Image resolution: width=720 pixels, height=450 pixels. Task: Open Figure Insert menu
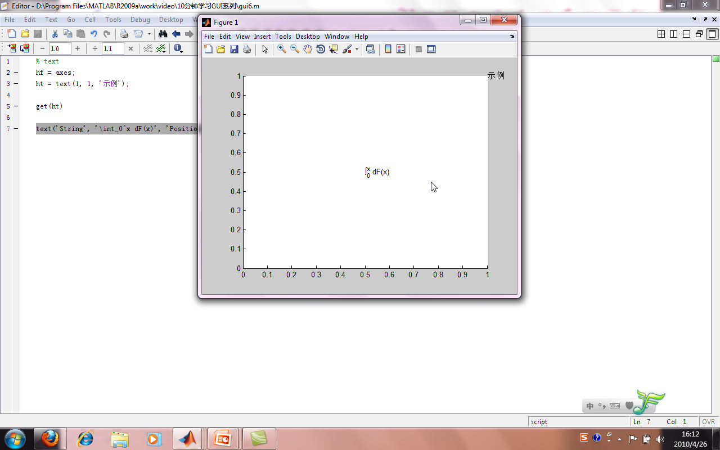(x=262, y=37)
